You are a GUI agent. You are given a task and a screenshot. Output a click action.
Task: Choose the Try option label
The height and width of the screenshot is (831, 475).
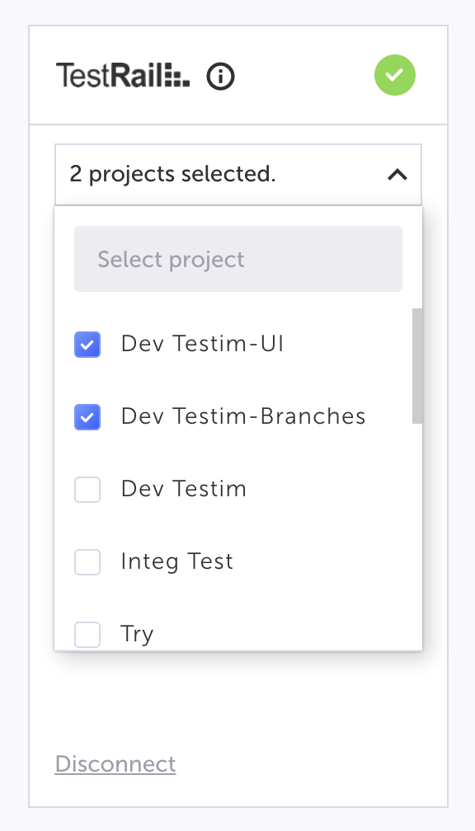[137, 634]
